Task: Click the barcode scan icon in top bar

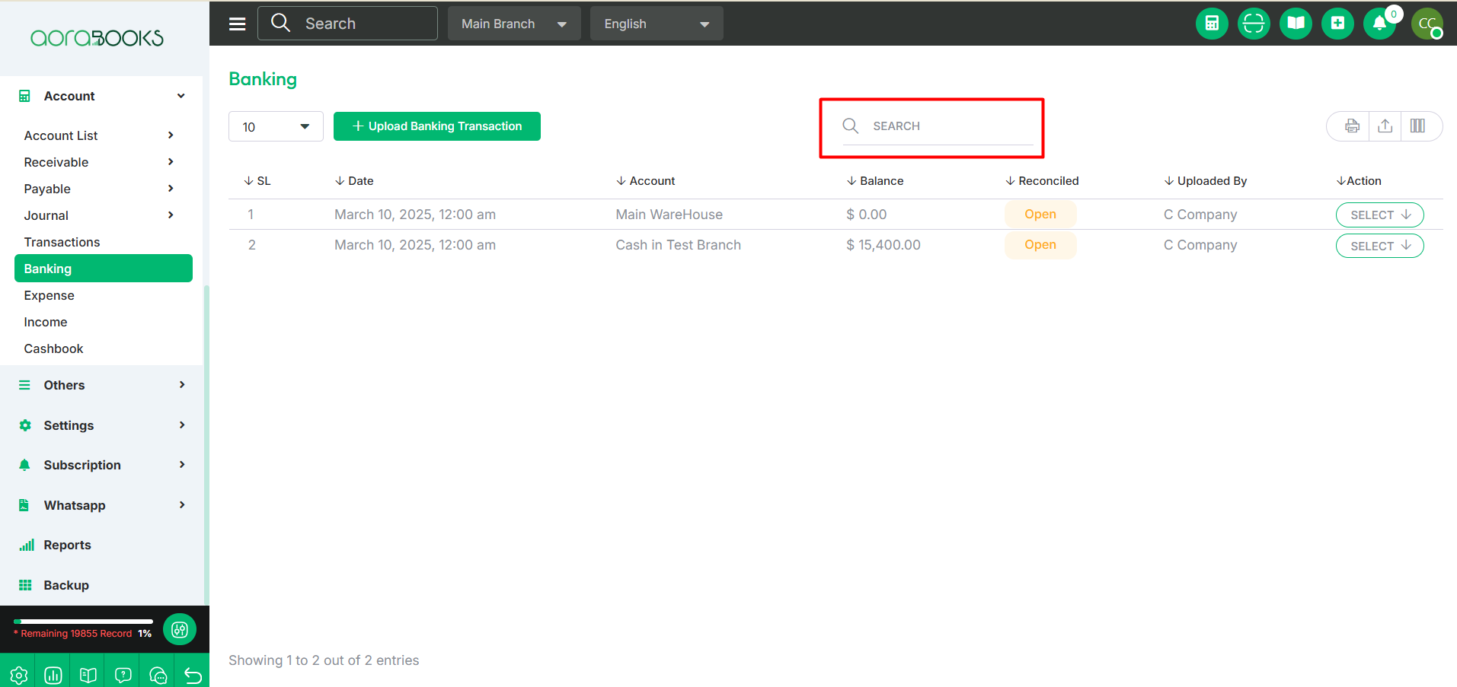Action: coord(1254,24)
